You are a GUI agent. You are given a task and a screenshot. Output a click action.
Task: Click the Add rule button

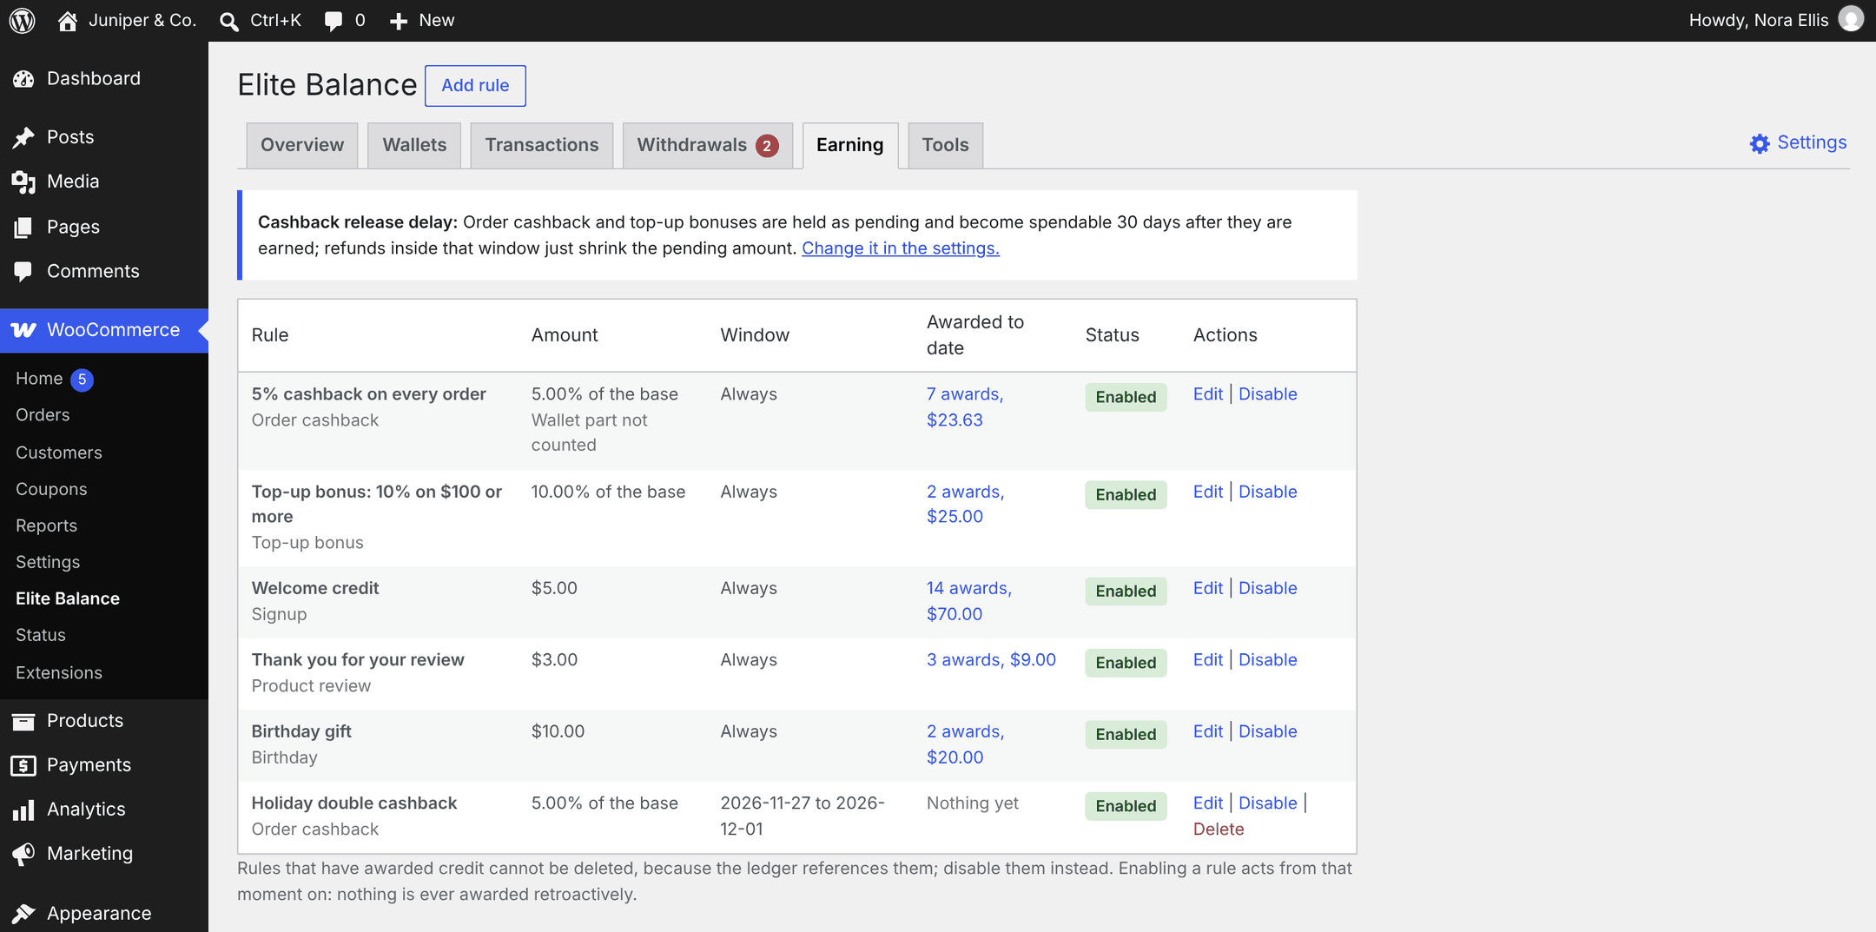[475, 86]
